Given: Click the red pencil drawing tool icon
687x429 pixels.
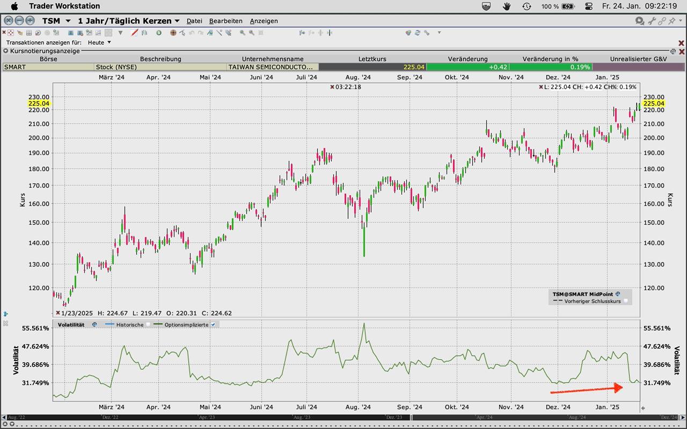Looking at the screenshot, I should 134,33.
